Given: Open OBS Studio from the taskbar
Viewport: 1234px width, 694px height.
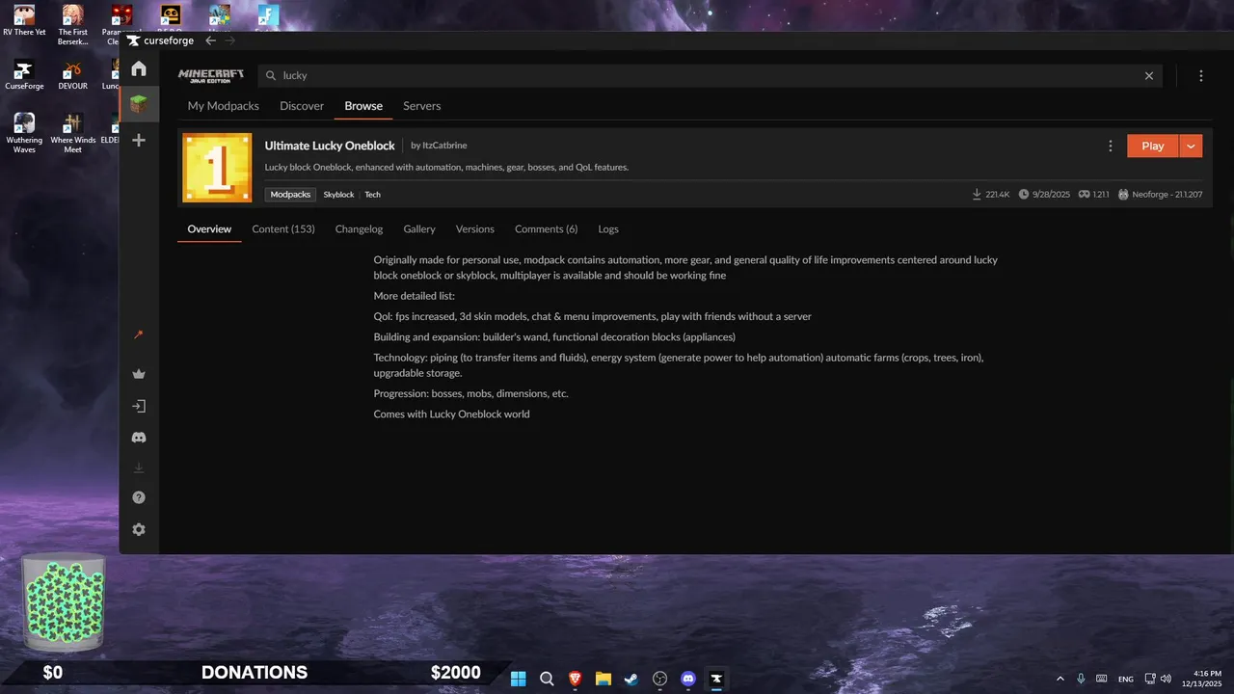Looking at the screenshot, I should (x=659, y=679).
